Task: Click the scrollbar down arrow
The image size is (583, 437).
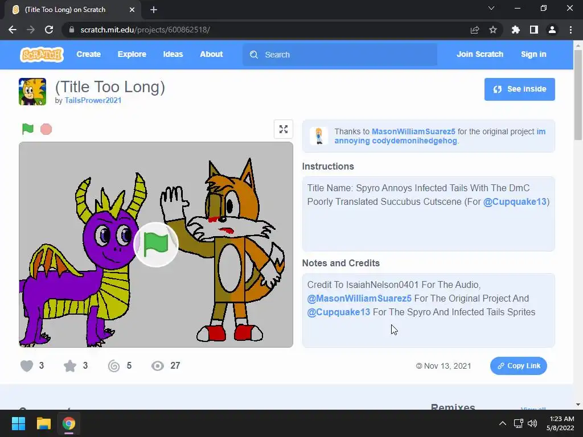Action: 578,405
